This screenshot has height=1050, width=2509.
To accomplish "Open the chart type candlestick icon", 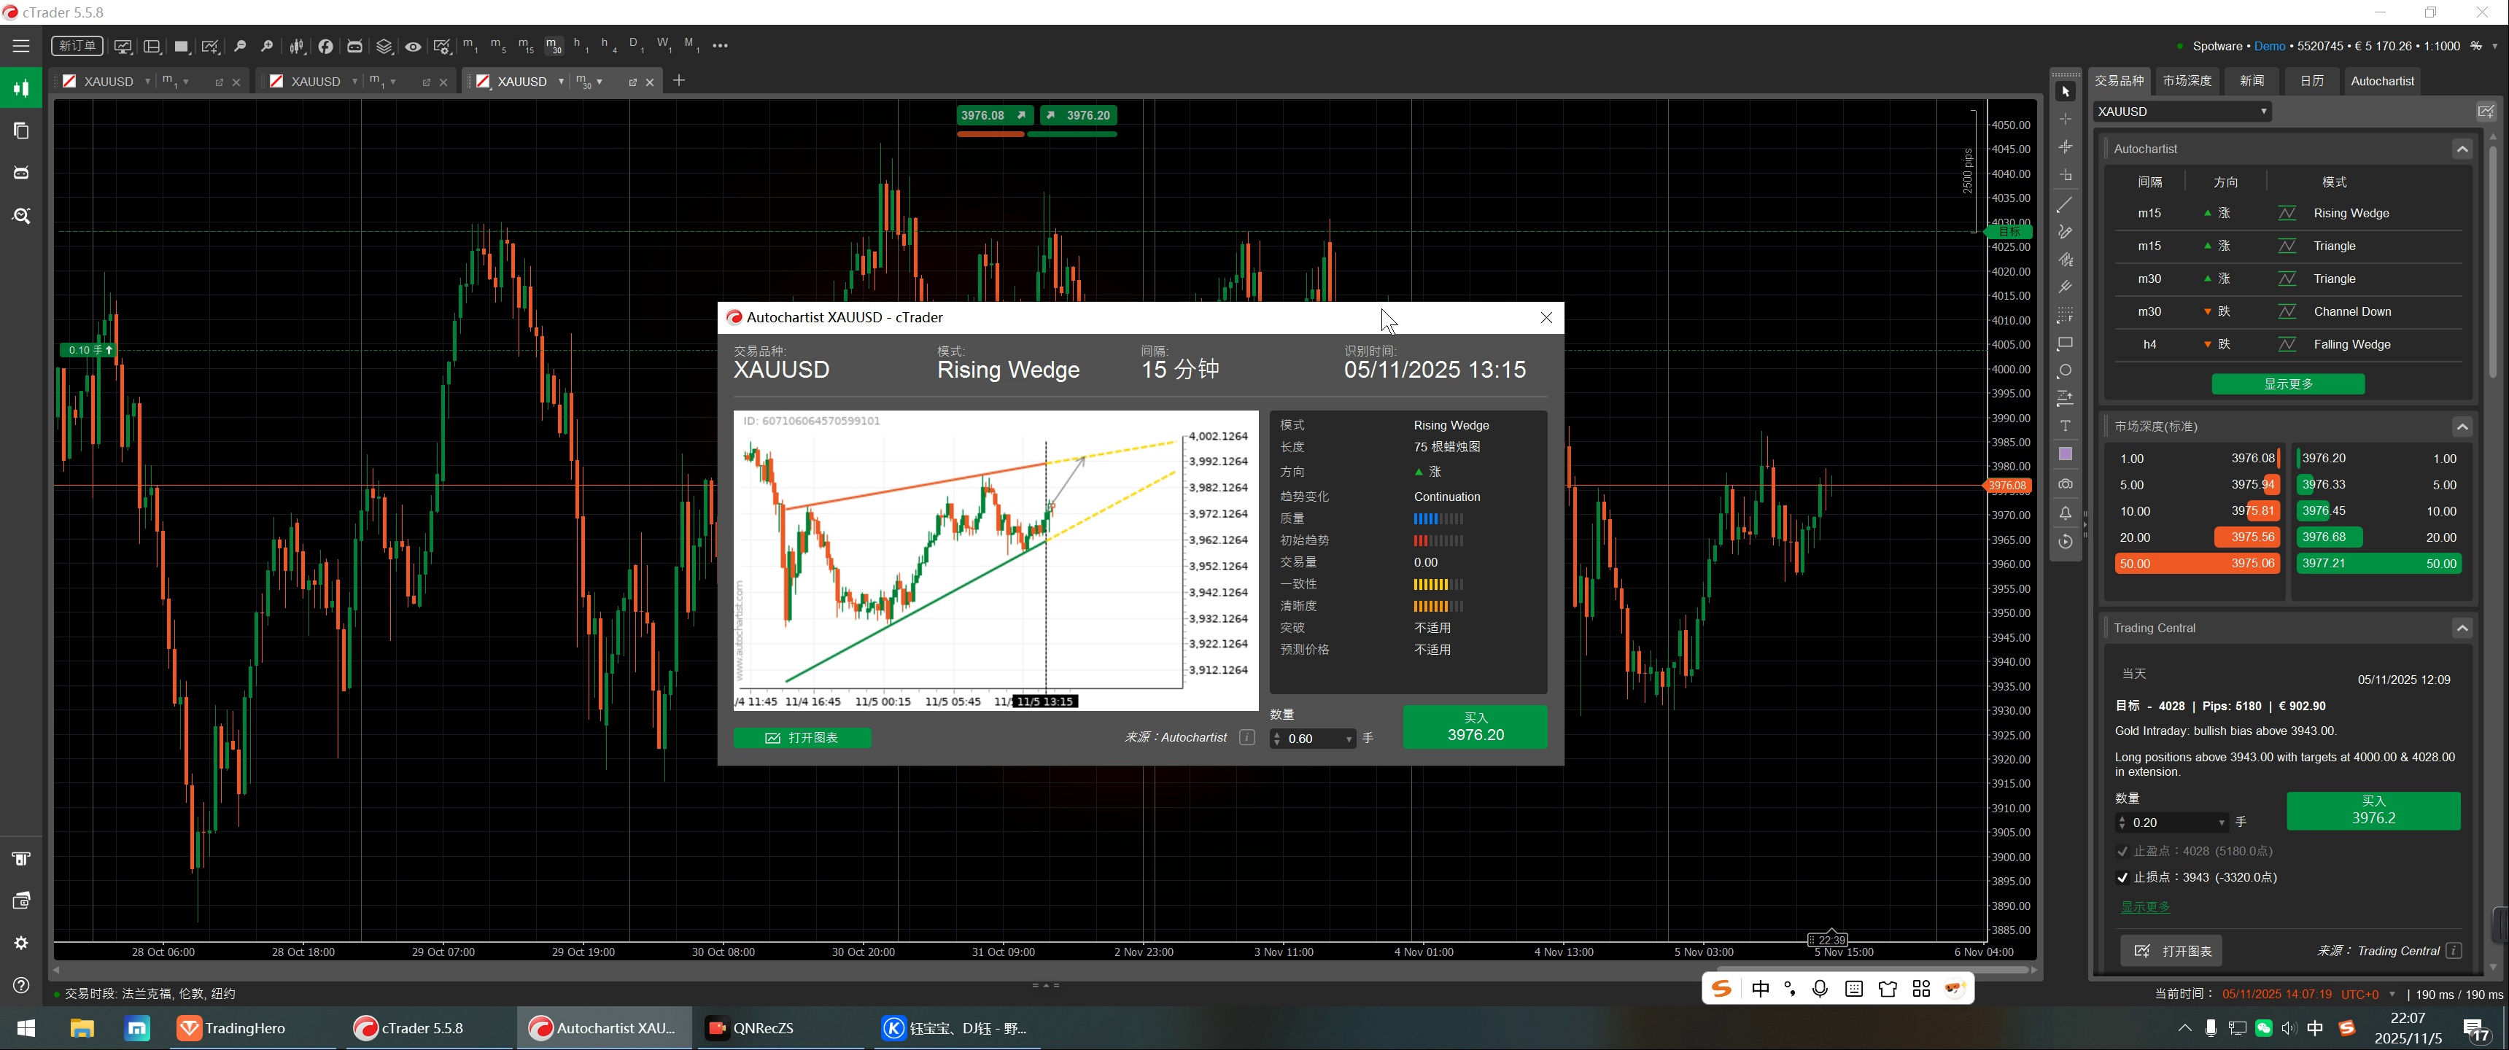I will (x=297, y=46).
